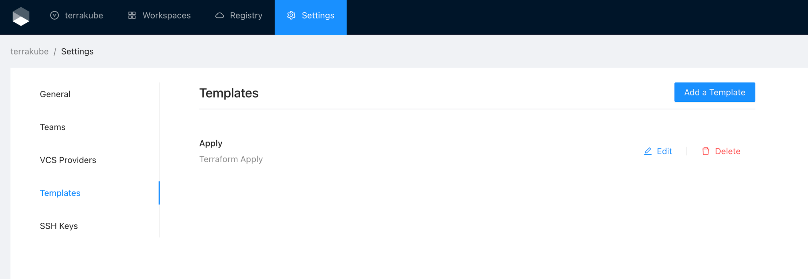The height and width of the screenshot is (279, 808).
Task: Click the circled chevron icon beside terrakube
Action: tap(54, 15)
